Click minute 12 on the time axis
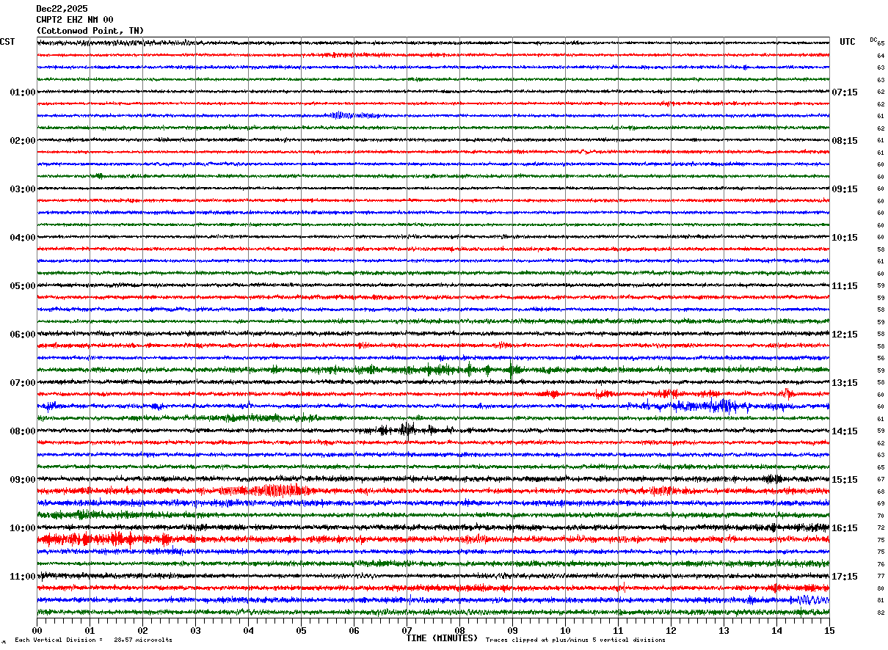The width and height of the screenshot is (888, 650). [x=671, y=630]
